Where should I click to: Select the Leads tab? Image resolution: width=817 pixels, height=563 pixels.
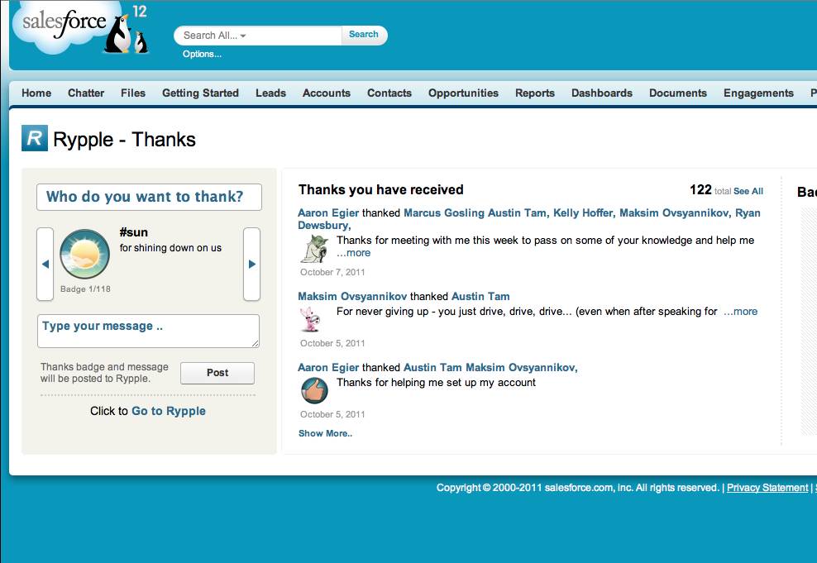click(x=270, y=93)
